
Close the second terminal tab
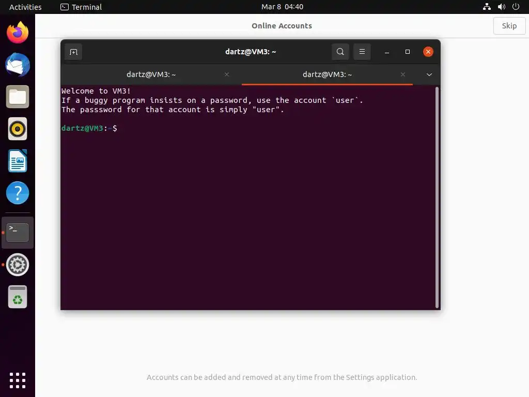403,74
